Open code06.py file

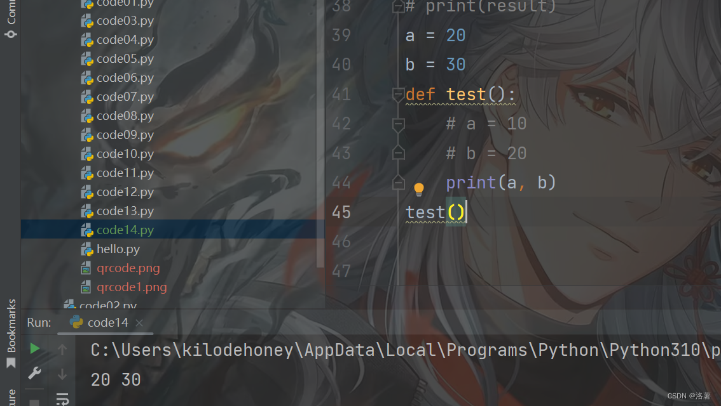(x=125, y=78)
